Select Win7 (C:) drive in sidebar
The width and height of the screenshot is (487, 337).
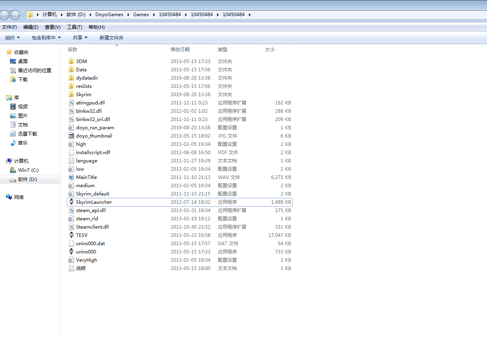coord(28,170)
